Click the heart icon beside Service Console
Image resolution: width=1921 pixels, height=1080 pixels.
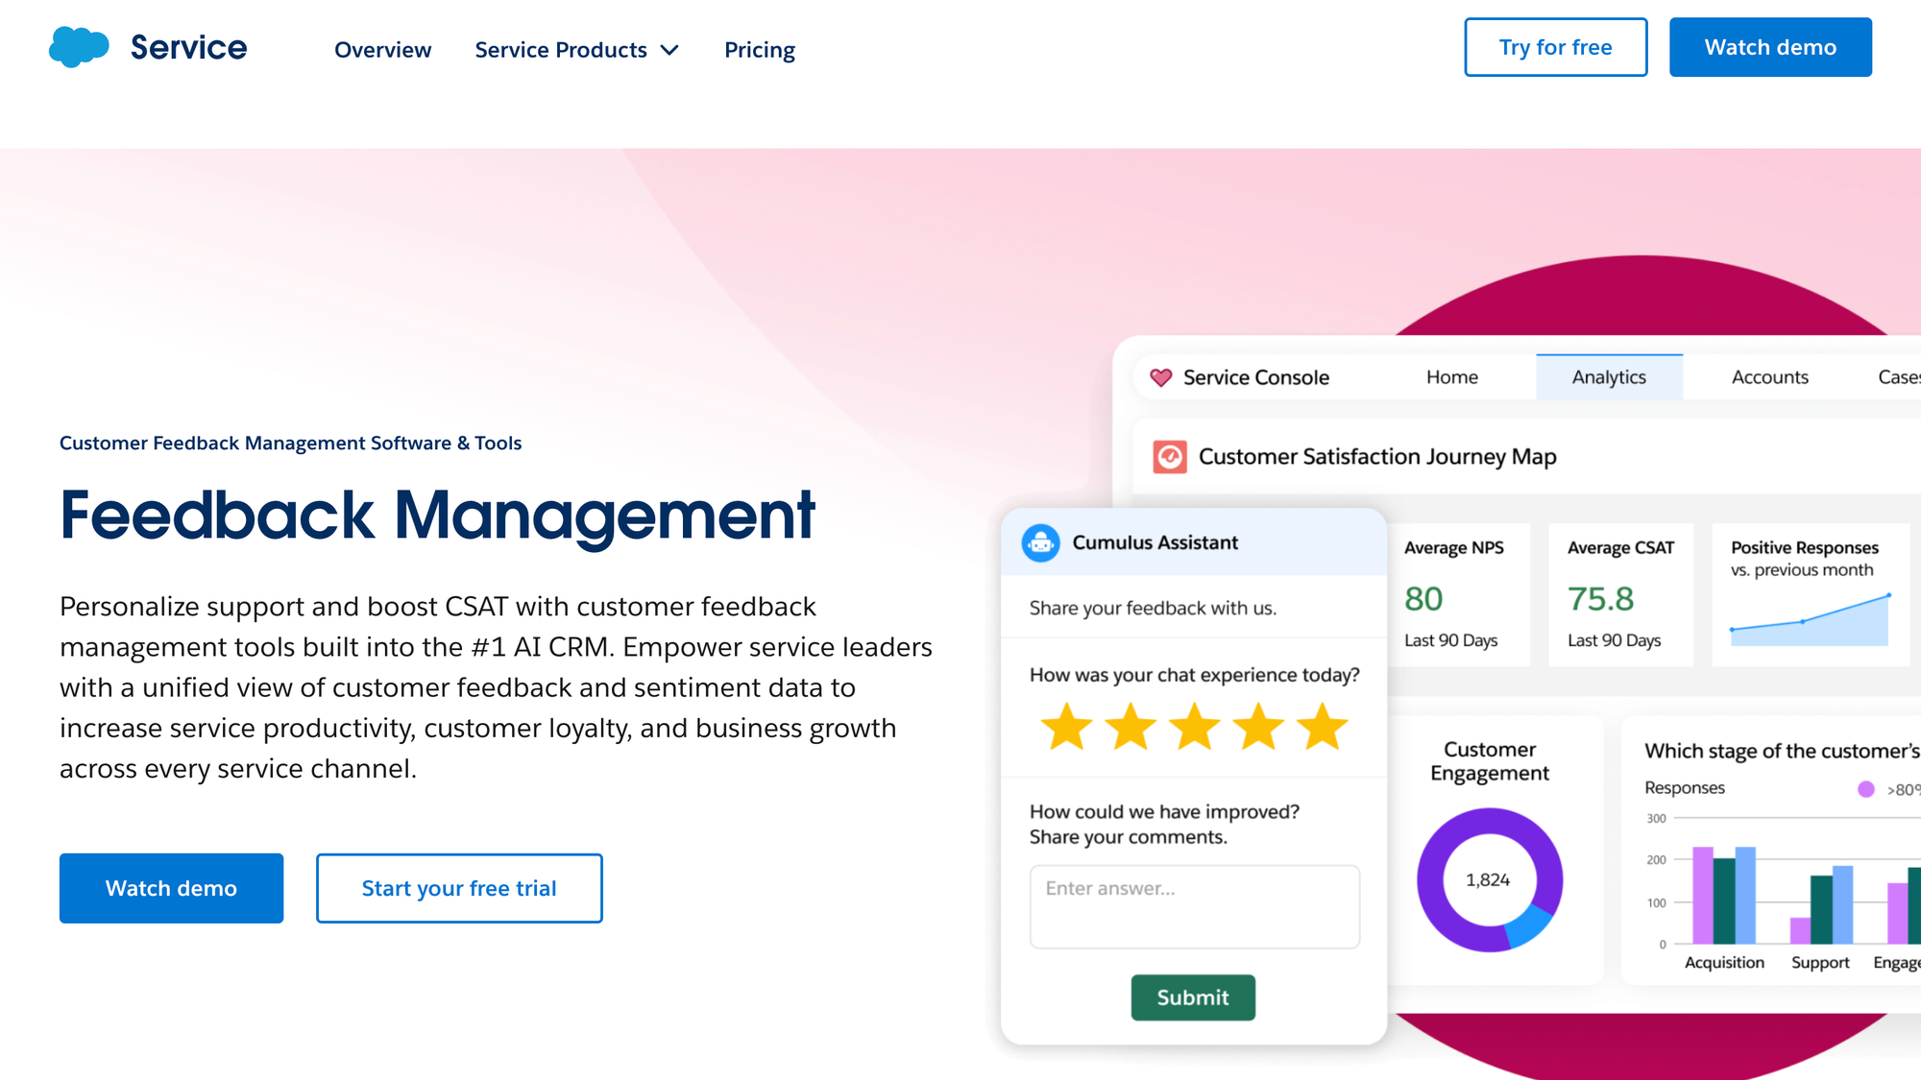pos(1162,377)
